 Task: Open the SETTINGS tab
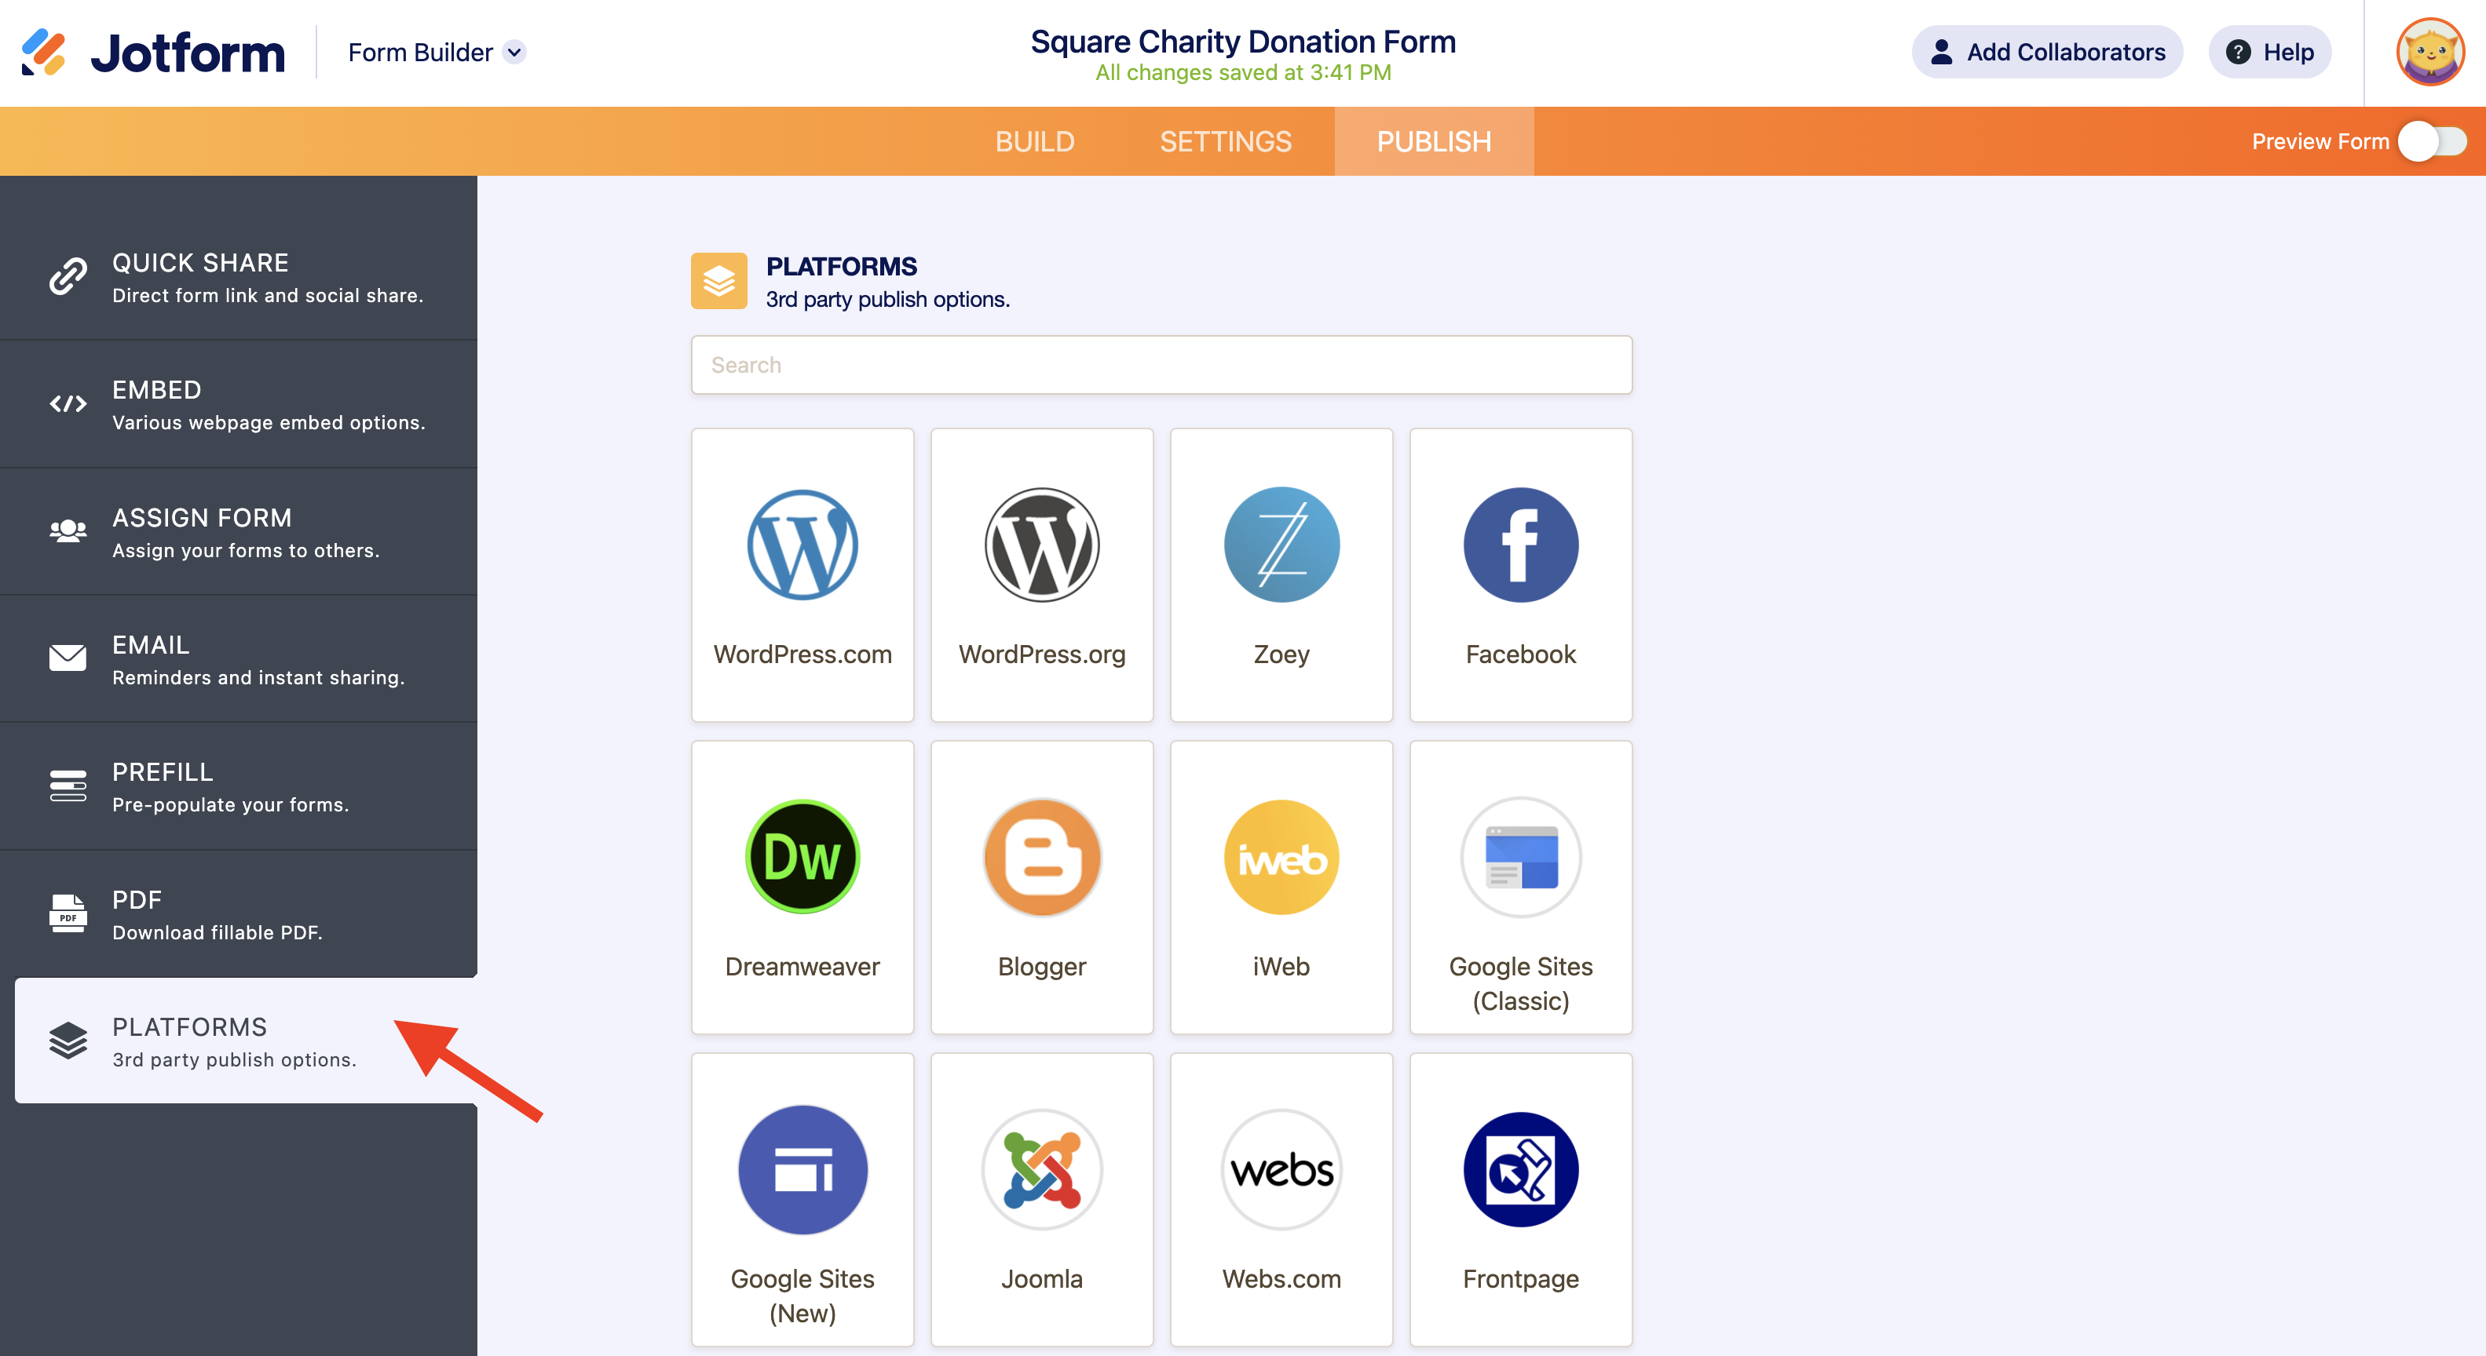[1225, 142]
